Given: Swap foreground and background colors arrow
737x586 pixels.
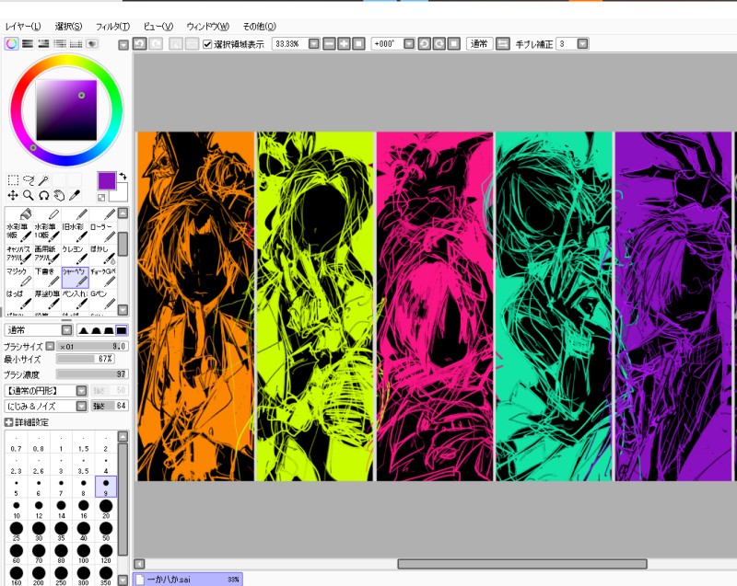Looking at the screenshot, I should click(123, 176).
